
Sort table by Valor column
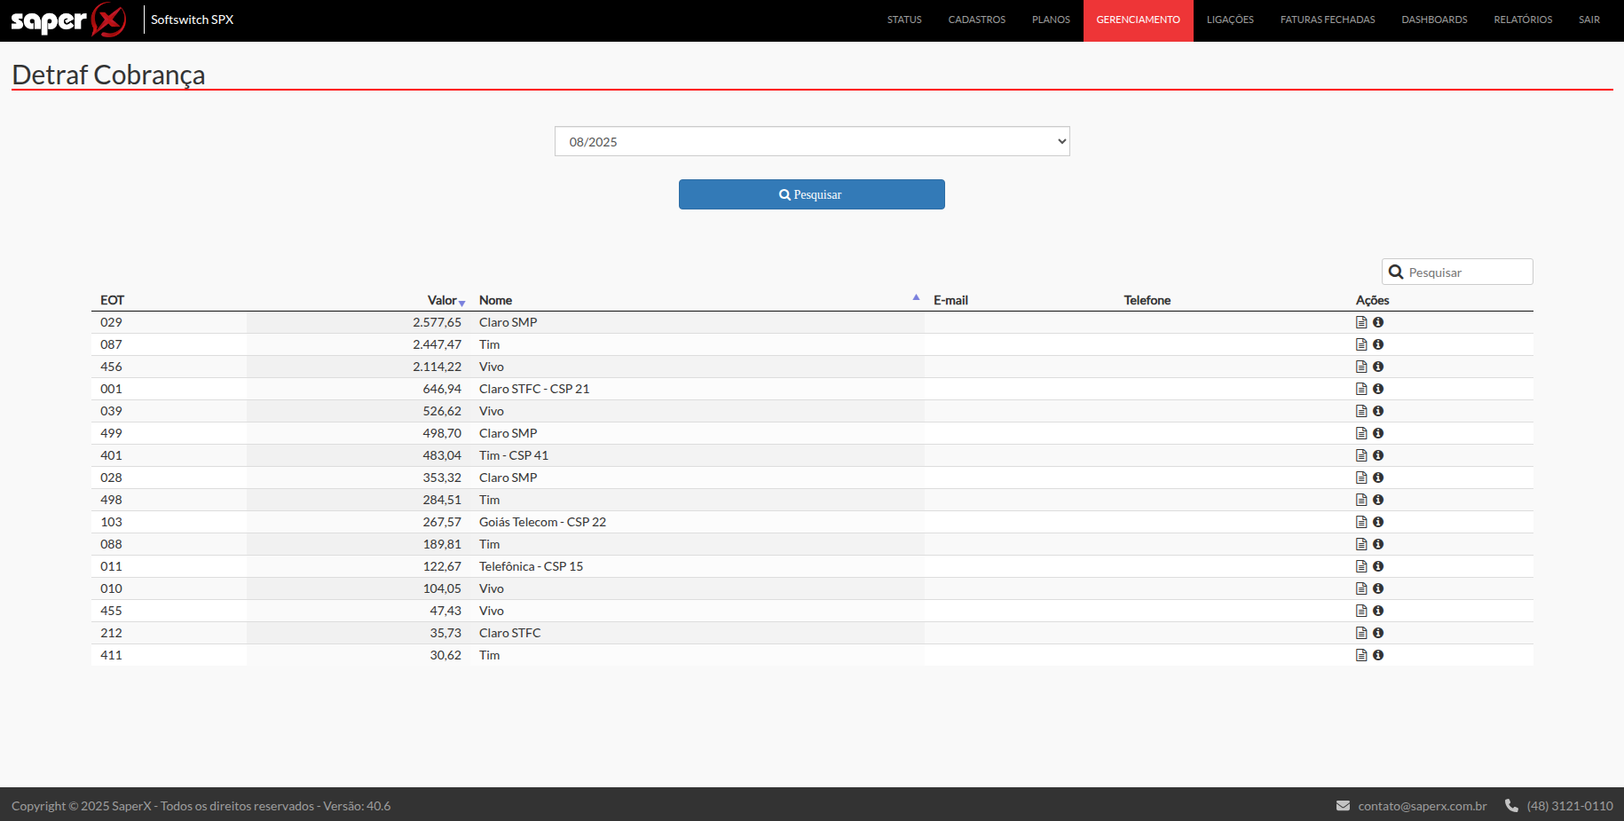point(443,301)
